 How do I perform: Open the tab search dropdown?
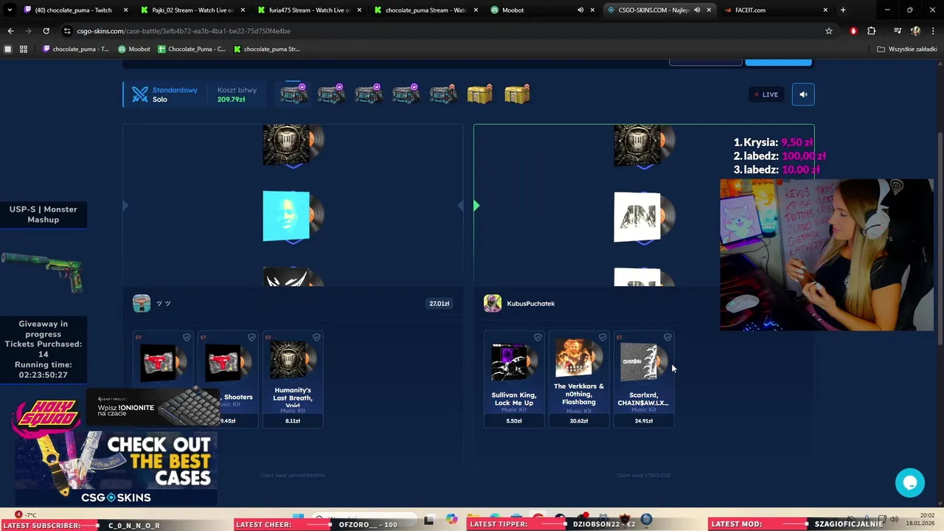point(10,10)
